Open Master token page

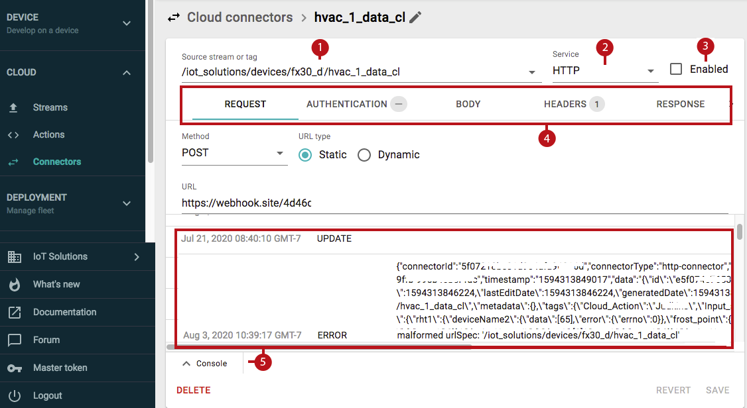click(x=60, y=368)
